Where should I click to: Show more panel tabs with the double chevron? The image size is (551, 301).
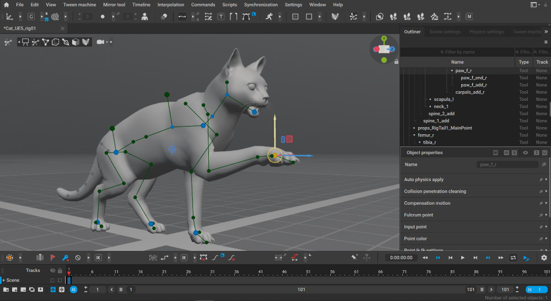(x=546, y=31)
